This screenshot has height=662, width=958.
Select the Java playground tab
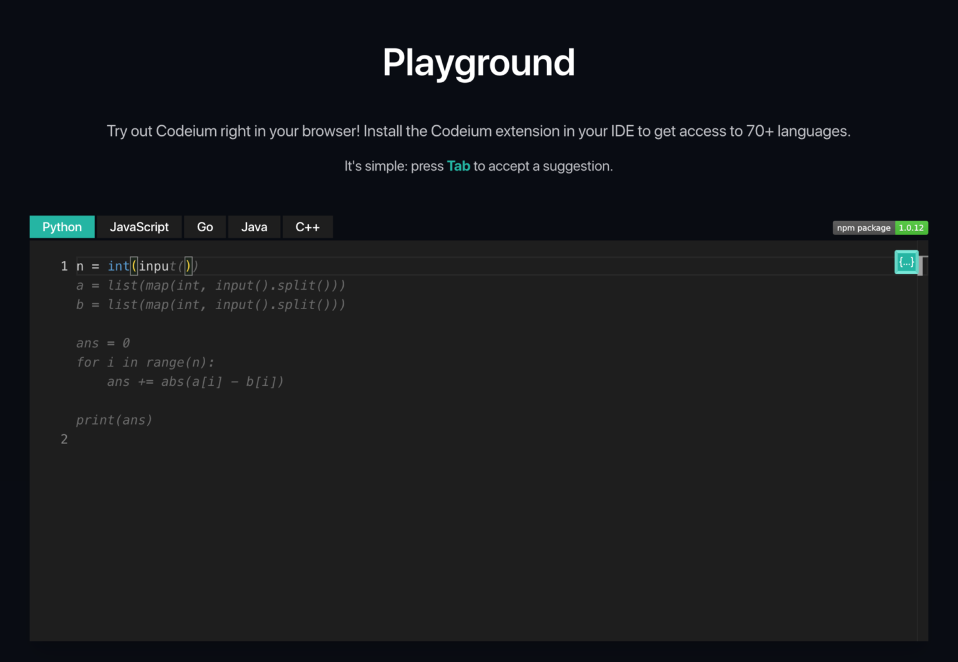pos(254,227)
